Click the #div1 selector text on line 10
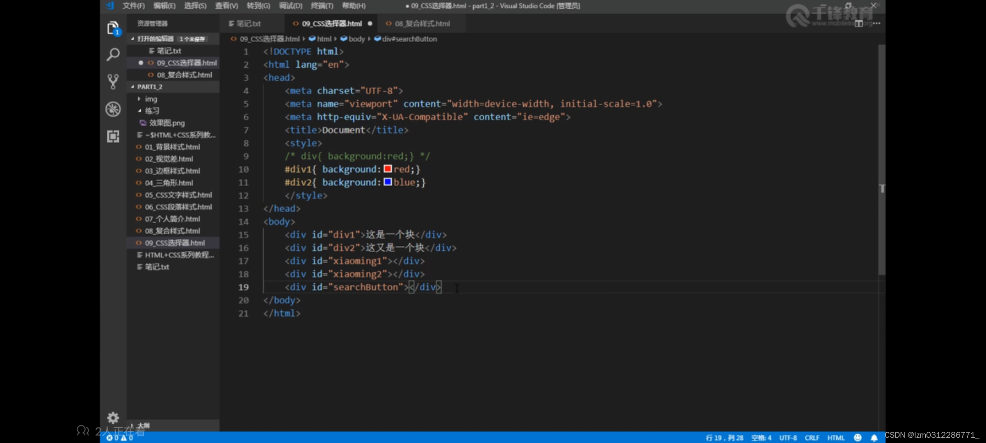Image resolution: width=986 pixels, height=443 pixels. (x=298, y=169)
